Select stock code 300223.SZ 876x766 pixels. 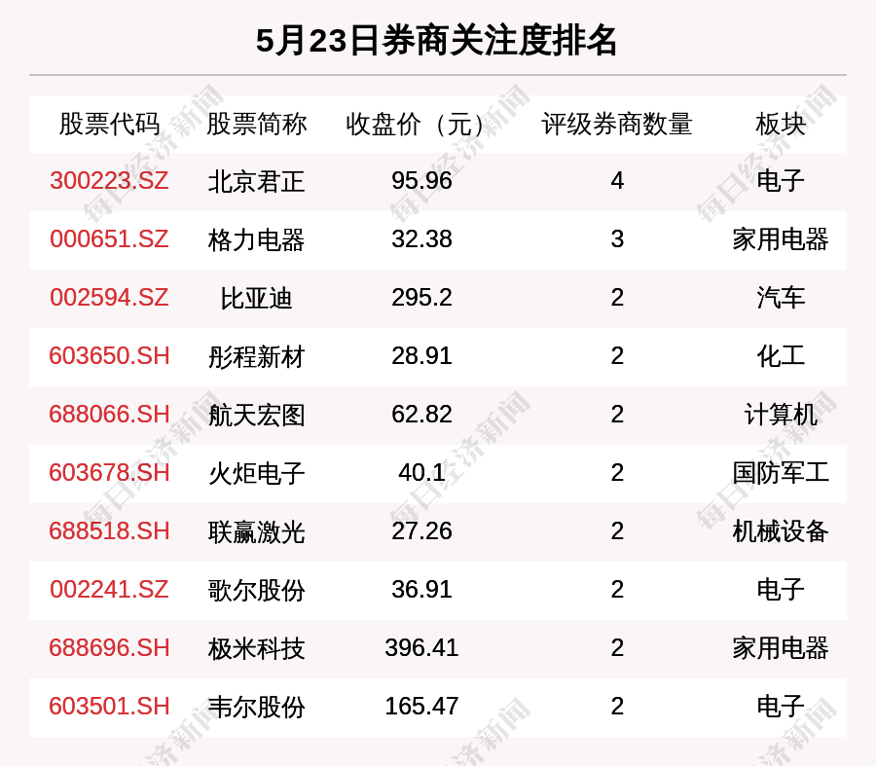109,181
